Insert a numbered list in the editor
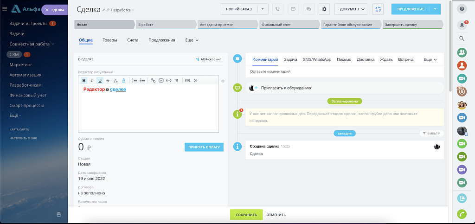 (135, 80)
